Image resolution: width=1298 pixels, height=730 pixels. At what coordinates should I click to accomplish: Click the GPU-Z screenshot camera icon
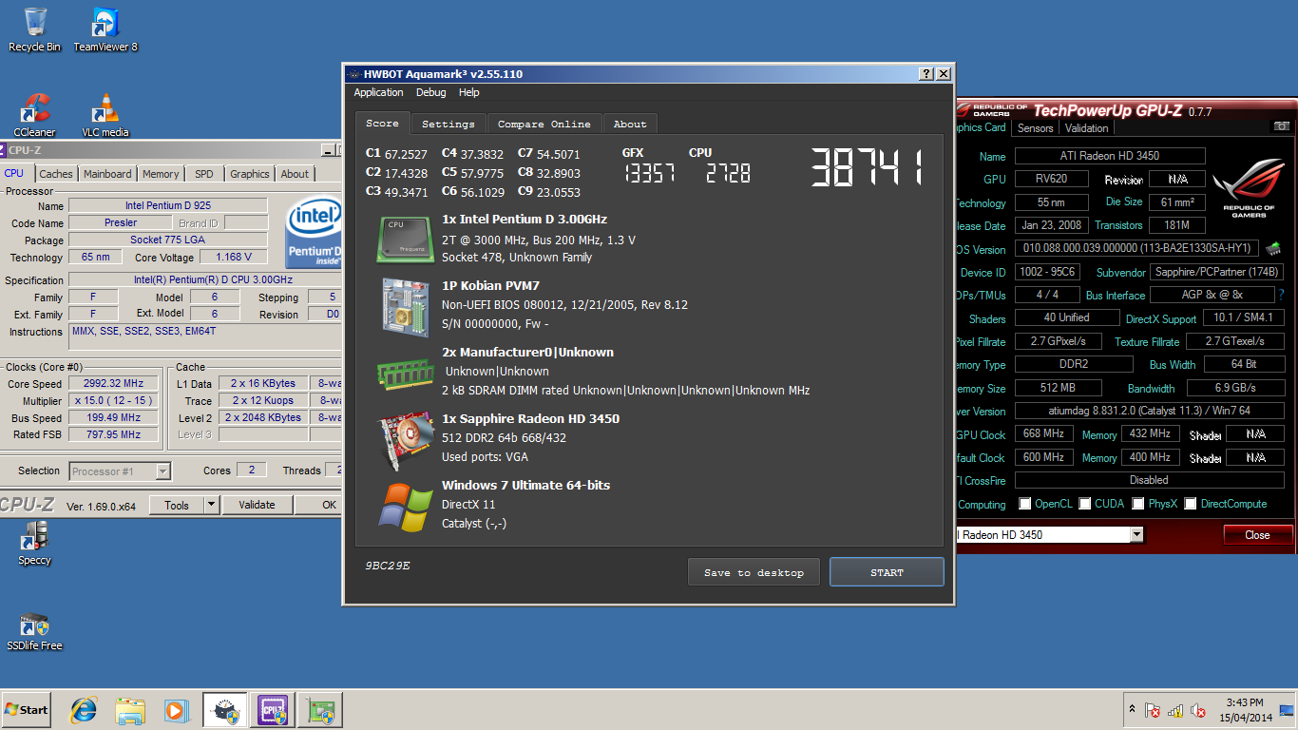tap(1282, 126)
